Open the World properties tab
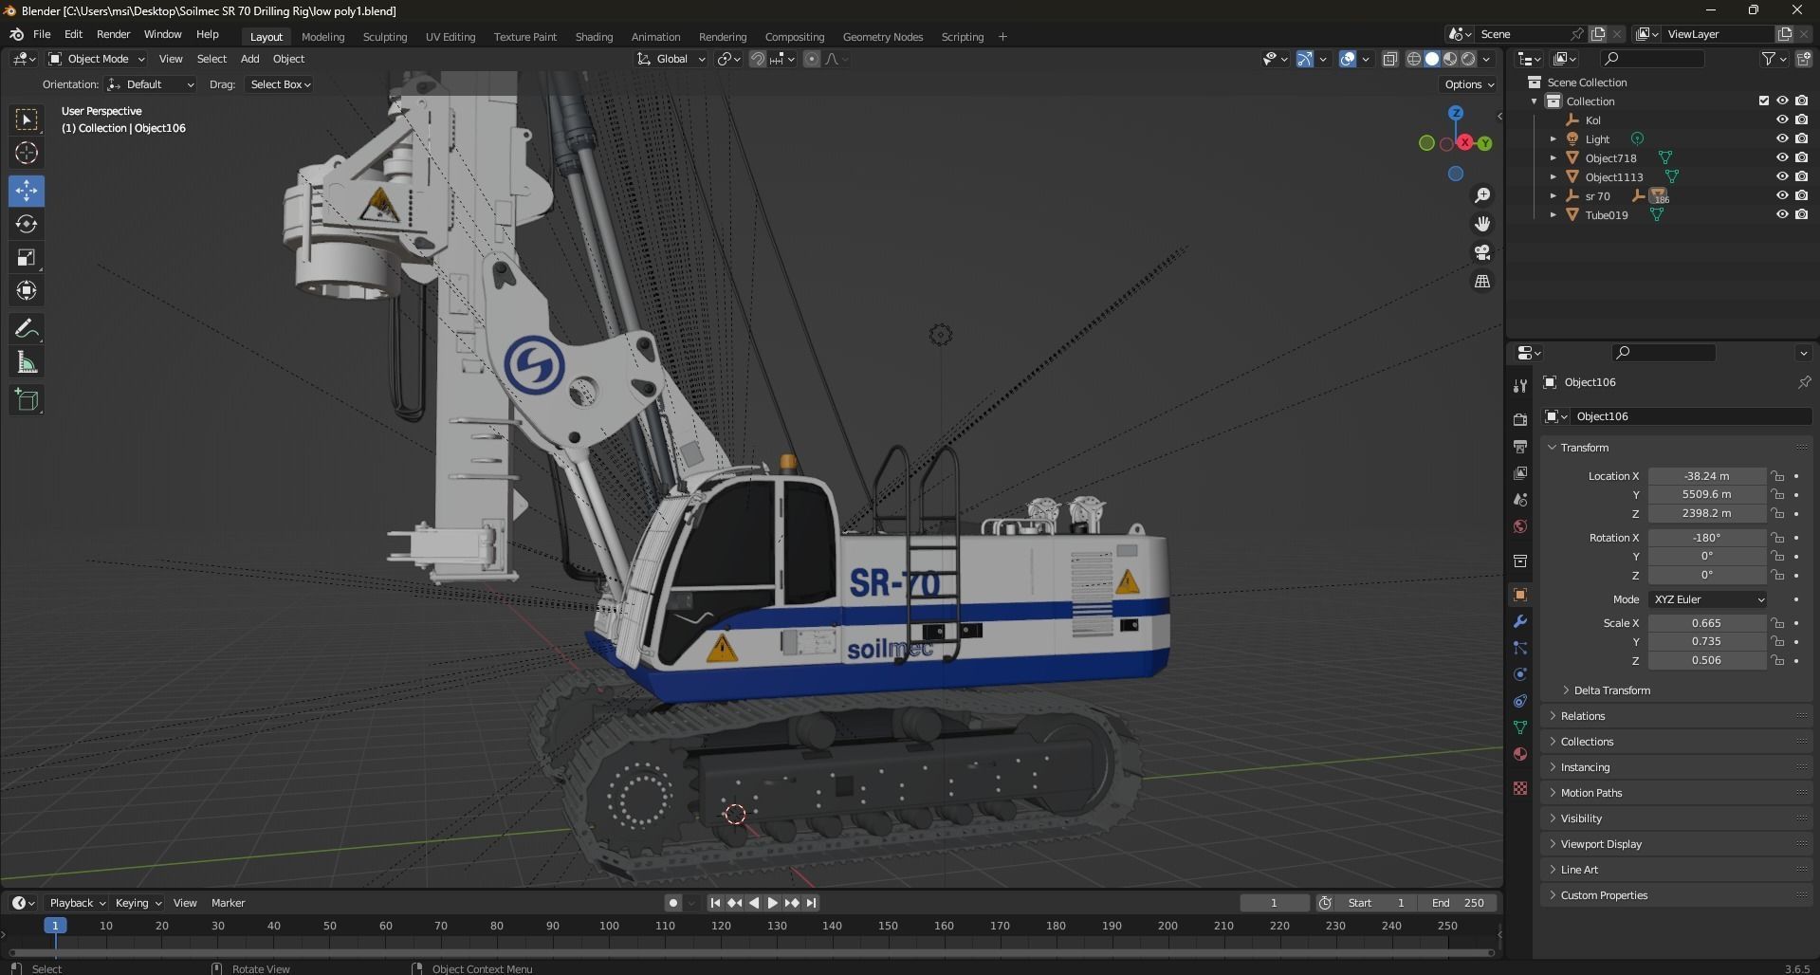Screen dimensions: 1820x975 tap(1520, 525)
